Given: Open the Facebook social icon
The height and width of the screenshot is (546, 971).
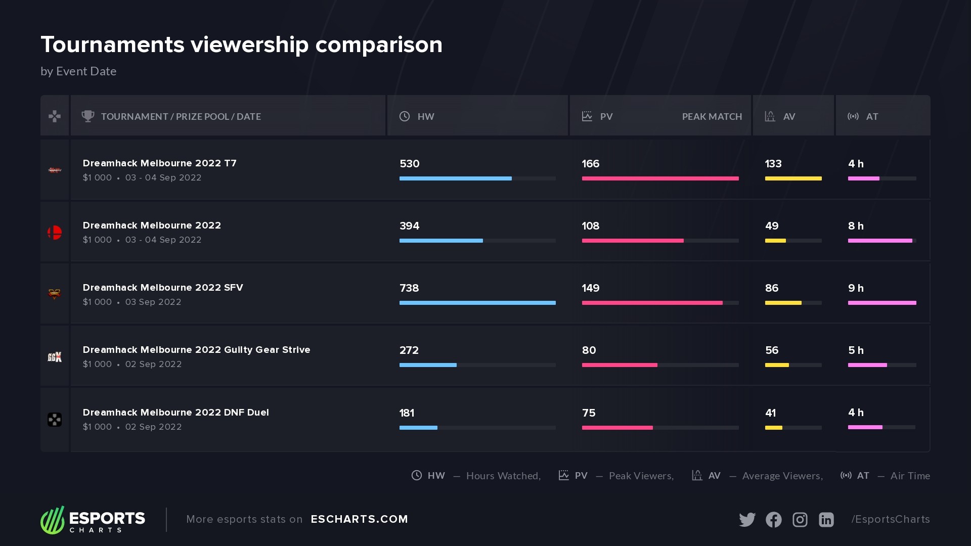Looking at the screenshot, I should (773, 520).
